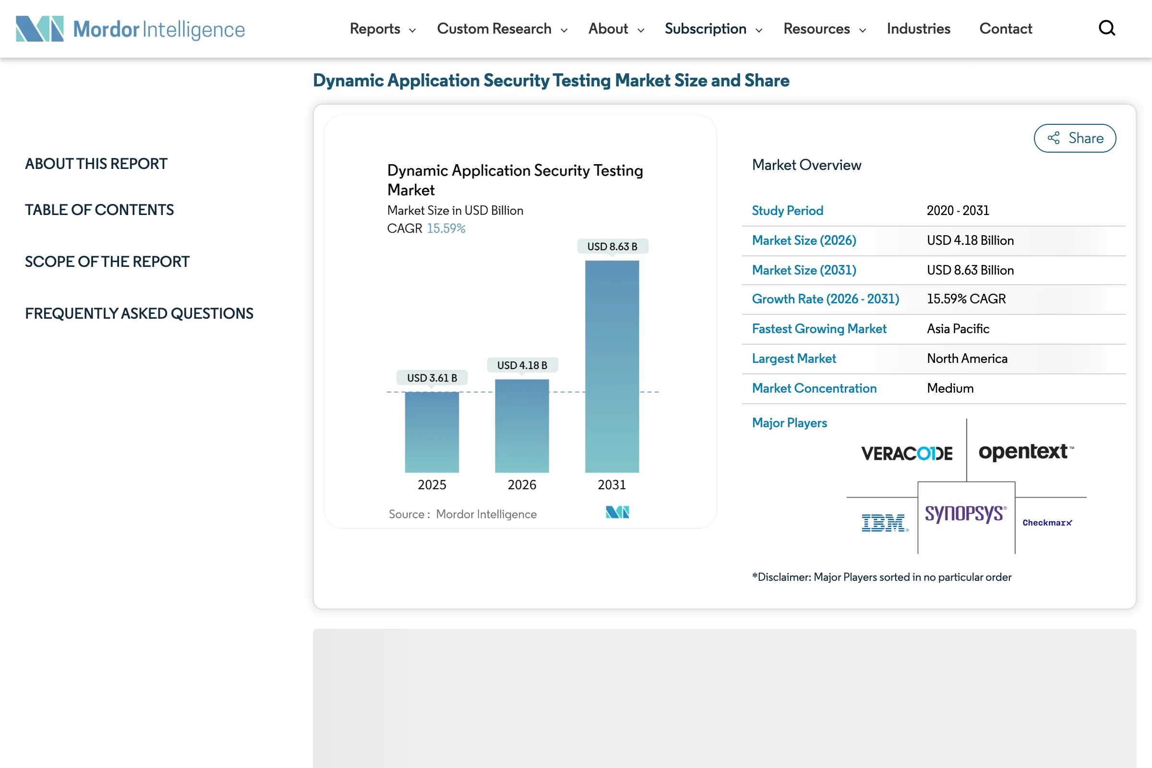Open FREQUENTLY ASKED QUESTIONS section
Image resolution: width=1152 pixels, height=768 pixels.
139,313
